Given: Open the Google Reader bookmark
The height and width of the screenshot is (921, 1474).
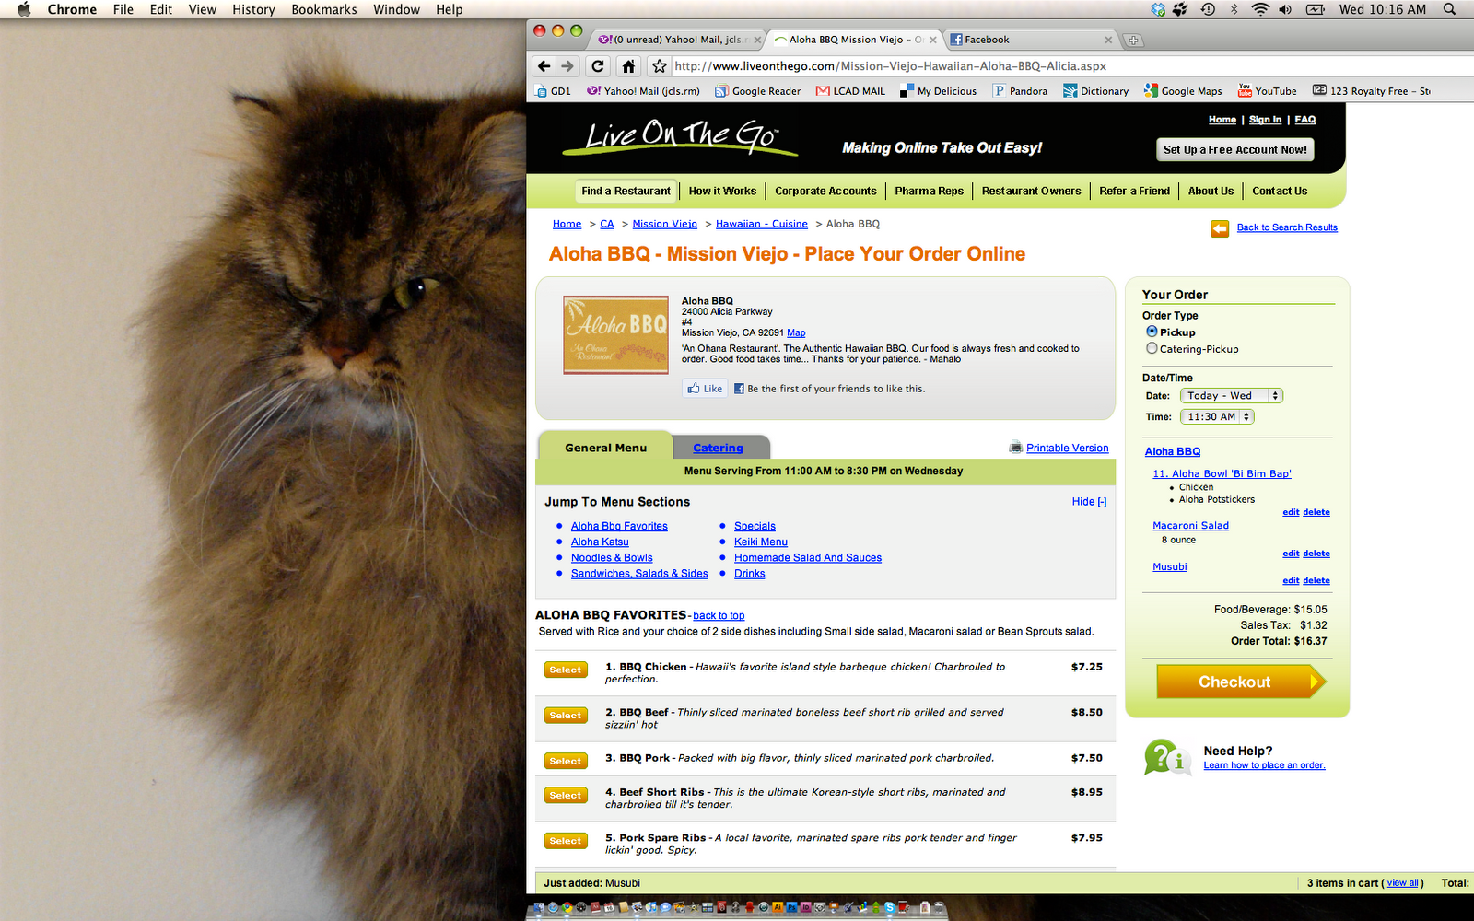Looking at the screenshot, I should pyautogui.click(x=758, y=91).
